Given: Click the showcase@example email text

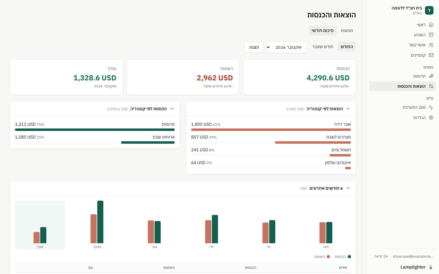Looking at the screenshot, I should tap(413, 256).
